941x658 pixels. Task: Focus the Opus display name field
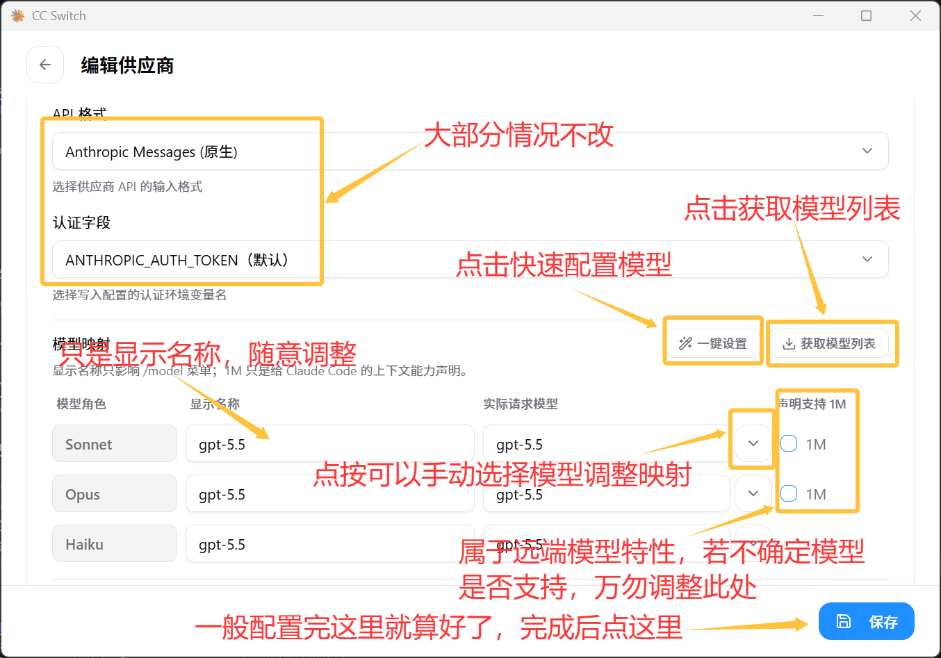(x=330, y=493)
